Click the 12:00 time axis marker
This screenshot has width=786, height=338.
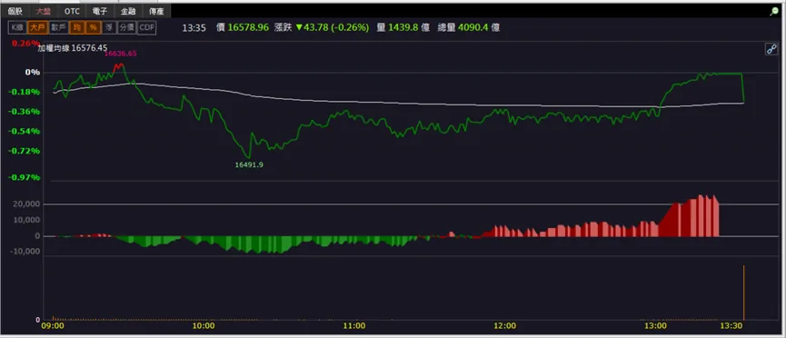pos(505,326)
